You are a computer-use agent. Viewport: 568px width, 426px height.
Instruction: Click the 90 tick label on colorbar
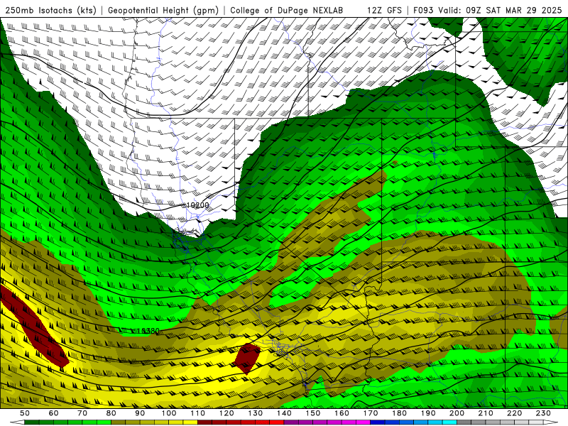click(140, 413)
